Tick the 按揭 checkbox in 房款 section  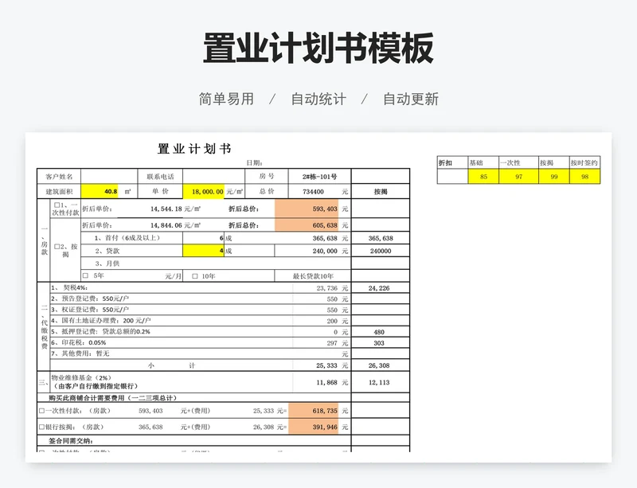(x=56, y=247)
